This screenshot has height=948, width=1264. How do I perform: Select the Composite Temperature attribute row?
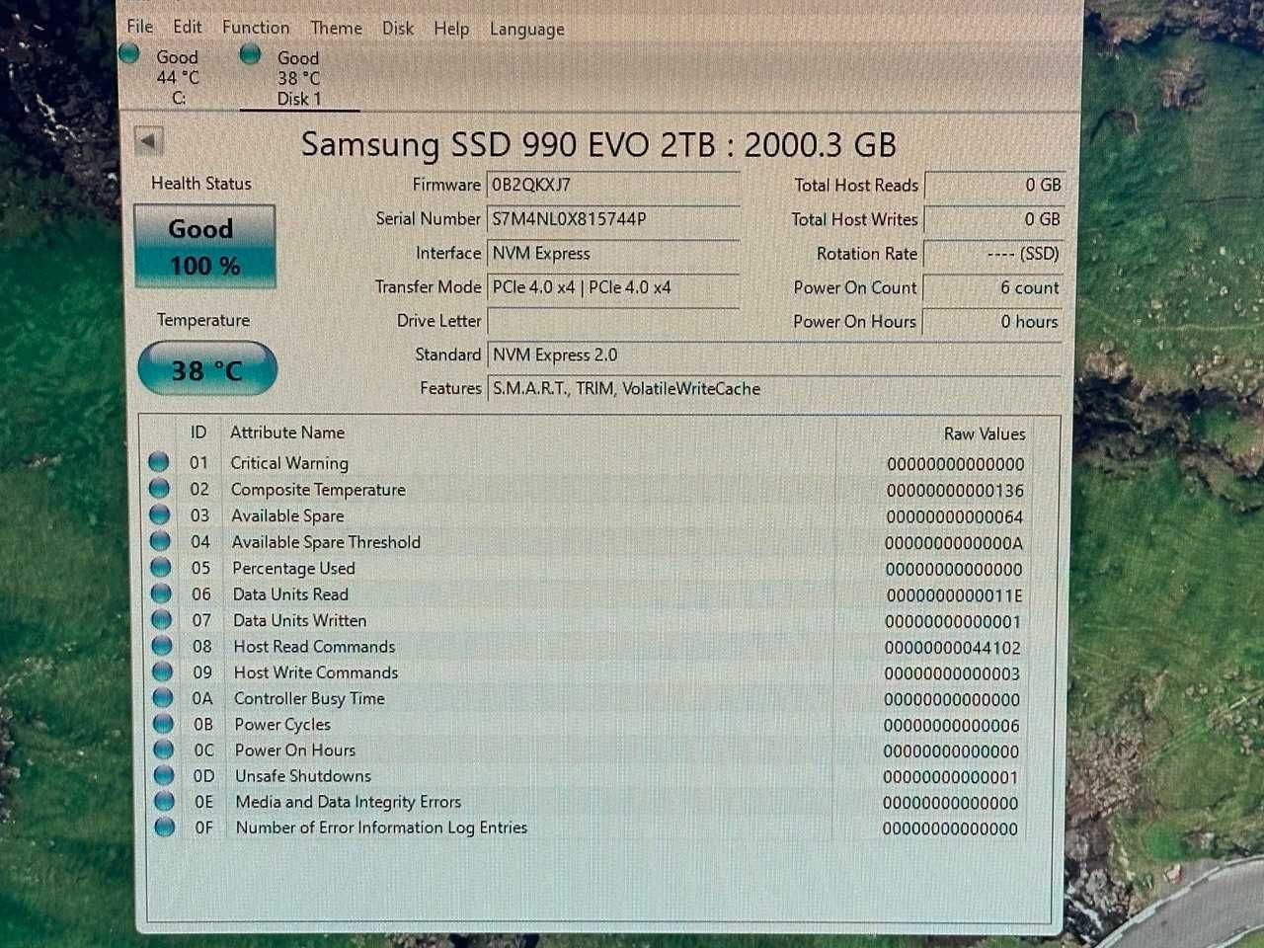(x=588, y=490)
